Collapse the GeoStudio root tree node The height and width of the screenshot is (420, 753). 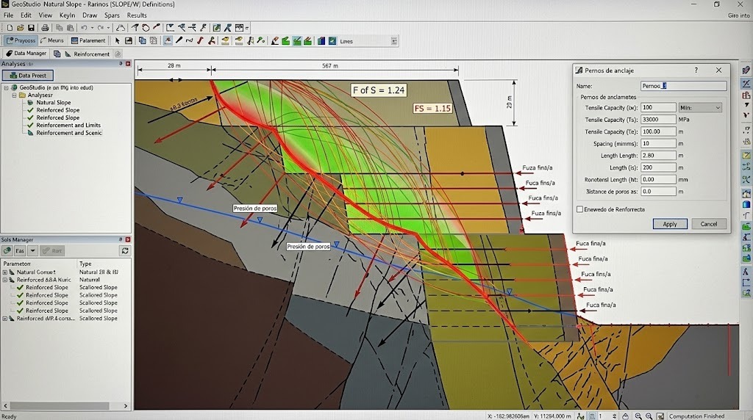[x=6, y=87]
